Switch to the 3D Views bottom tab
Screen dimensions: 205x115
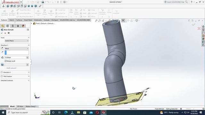pyautogui.click(x=20, y=106)
